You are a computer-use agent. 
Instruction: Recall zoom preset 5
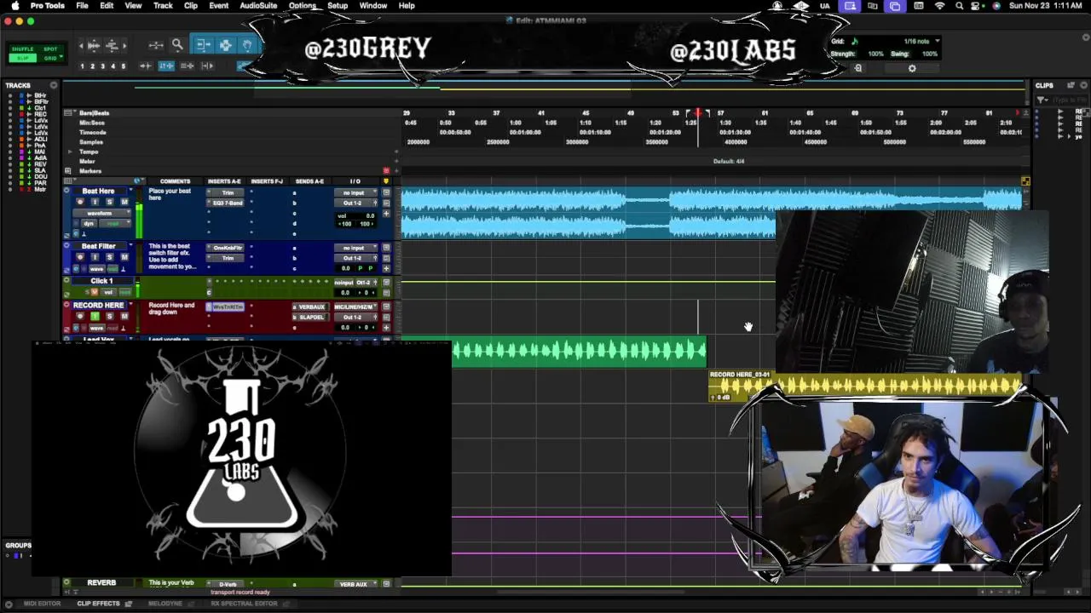coord(123,66)
